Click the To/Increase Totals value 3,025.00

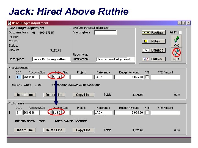[x=138, y=130]
